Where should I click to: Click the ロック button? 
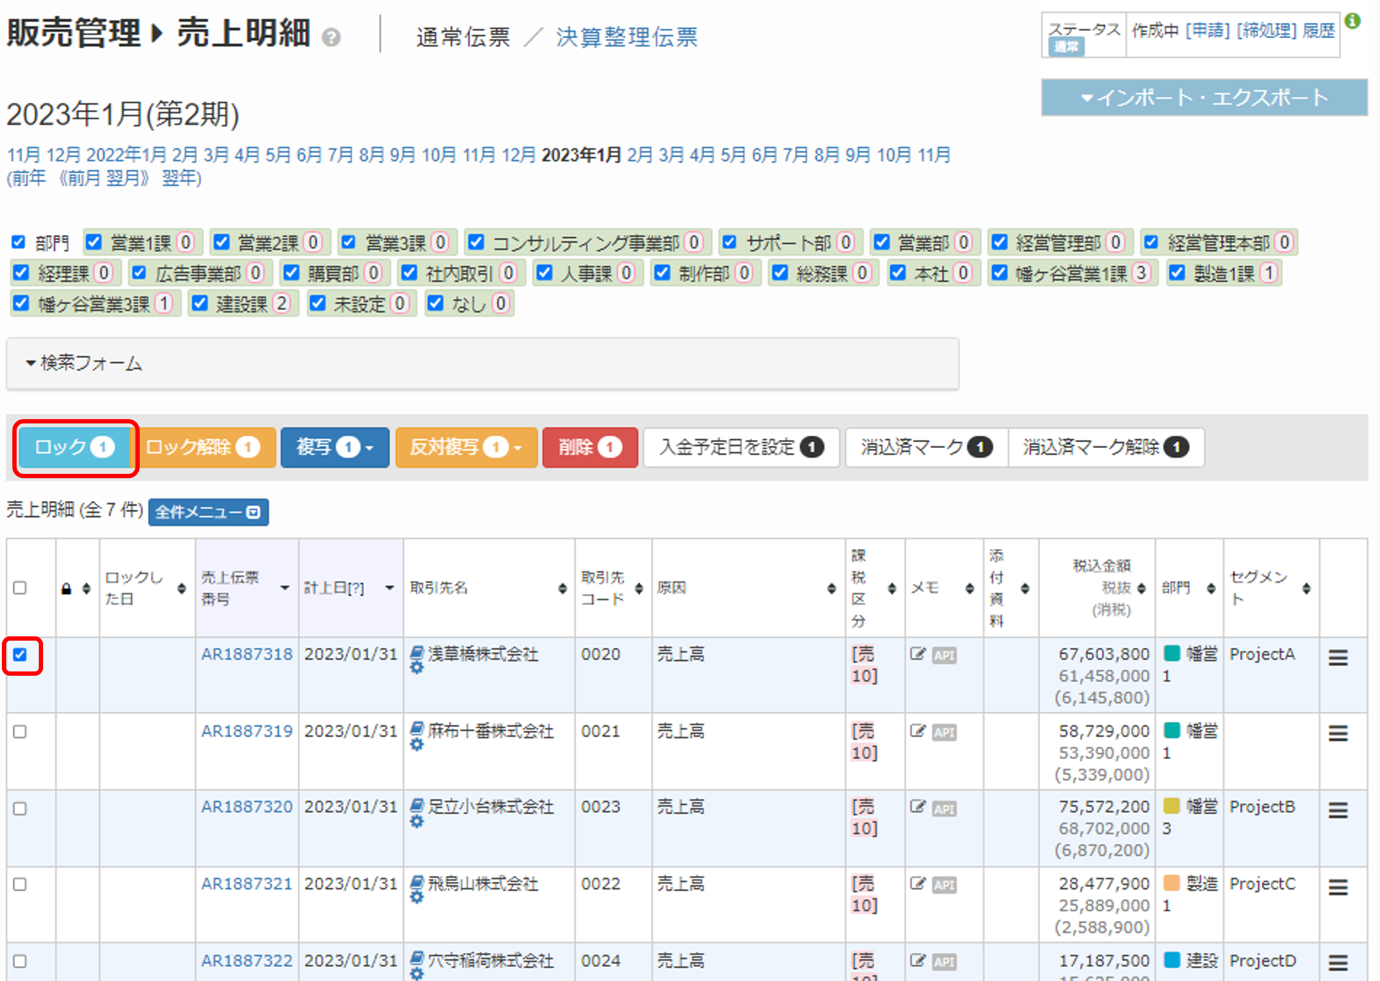74,447
